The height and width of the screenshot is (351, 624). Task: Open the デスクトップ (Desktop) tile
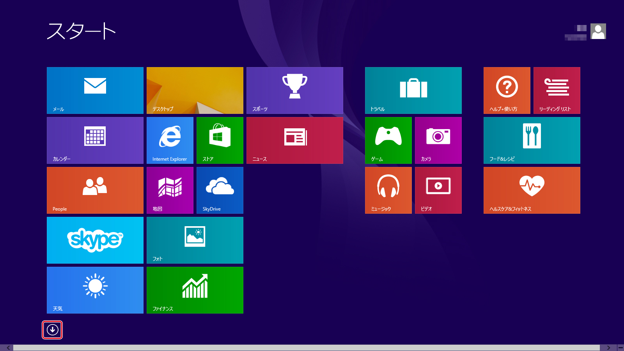[195, 90]
